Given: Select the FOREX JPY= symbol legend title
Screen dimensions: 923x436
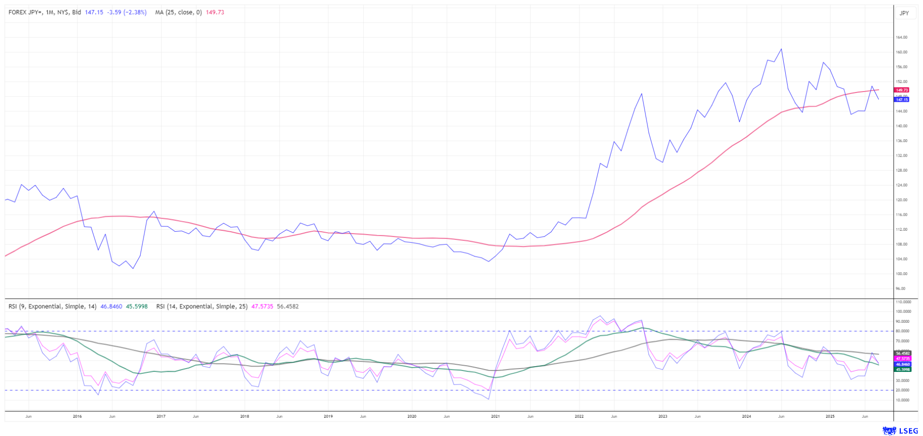Looking at the screenshot, I should (x=45, y=12).
